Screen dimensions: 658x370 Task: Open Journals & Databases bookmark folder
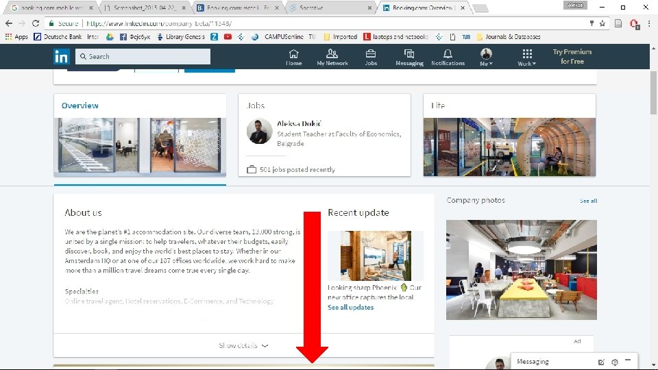[x=509, y=37]
